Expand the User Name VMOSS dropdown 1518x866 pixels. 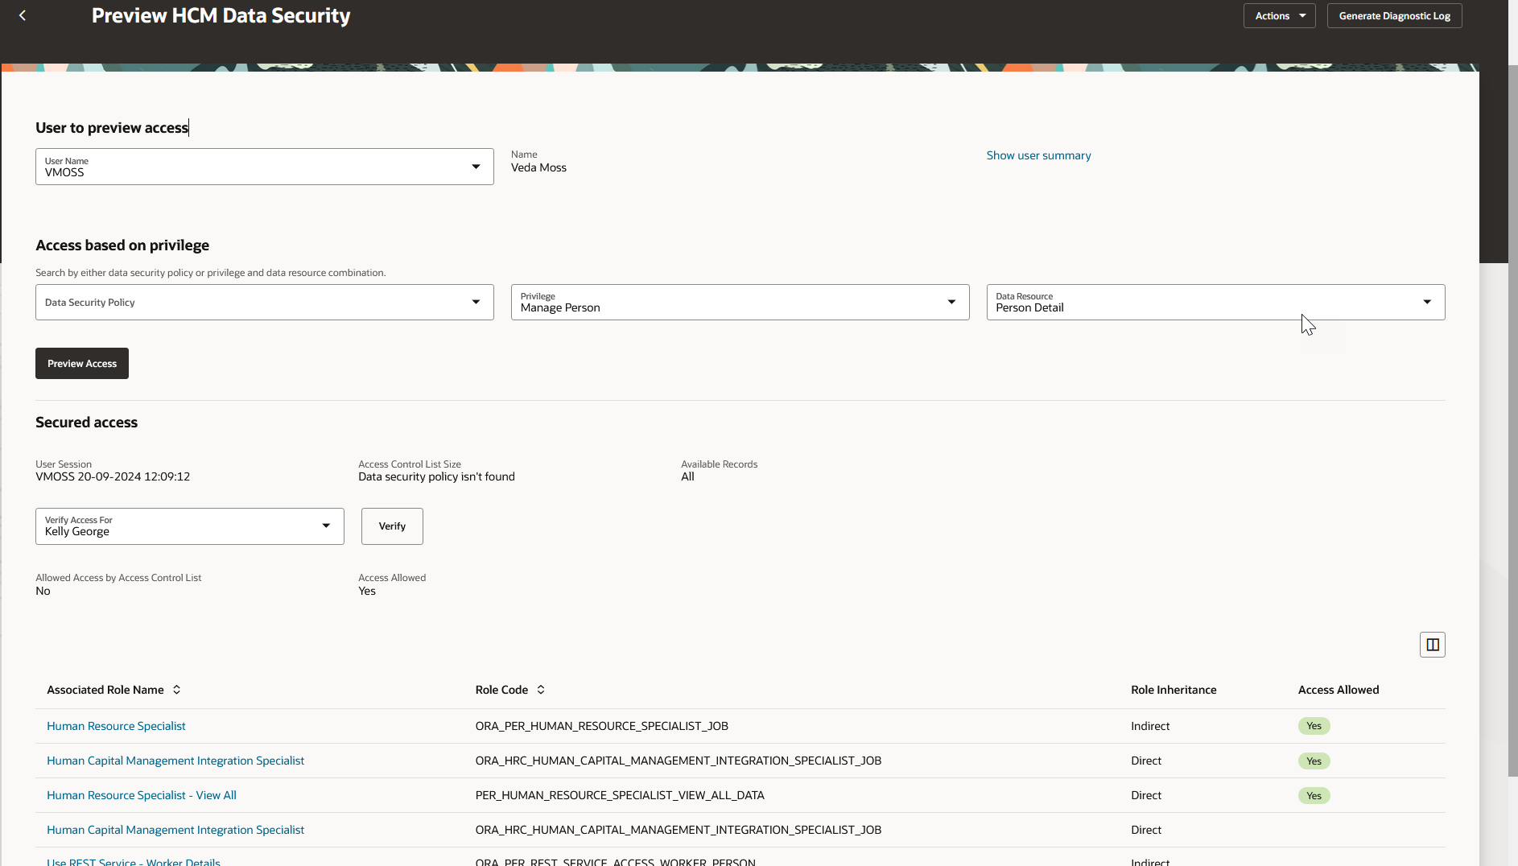tap(476, 167)
